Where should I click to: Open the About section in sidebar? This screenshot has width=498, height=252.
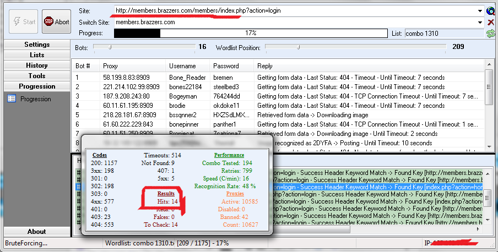(x=37, y=232)
